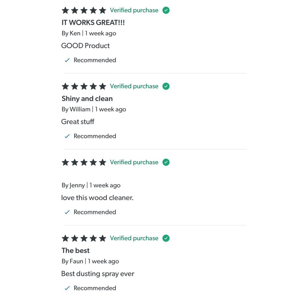The image size is (301, 301).
Task: Click Recommended checkmark under 'GOOD Product'
Action: pos(67,60)
